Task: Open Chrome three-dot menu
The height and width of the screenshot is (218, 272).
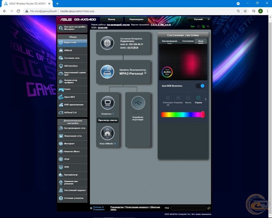Action: point(267,11)
